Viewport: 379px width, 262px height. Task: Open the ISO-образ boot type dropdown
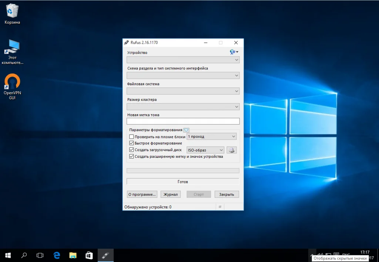pos(205,150)
